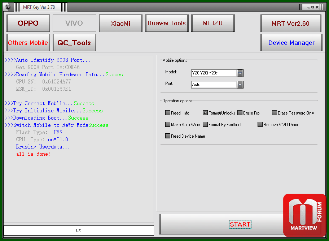The width and height of the screenshot is (329, 241).
Task: Click 'Reading Mobile Hardware Info...' line
Action: (64, 74)
